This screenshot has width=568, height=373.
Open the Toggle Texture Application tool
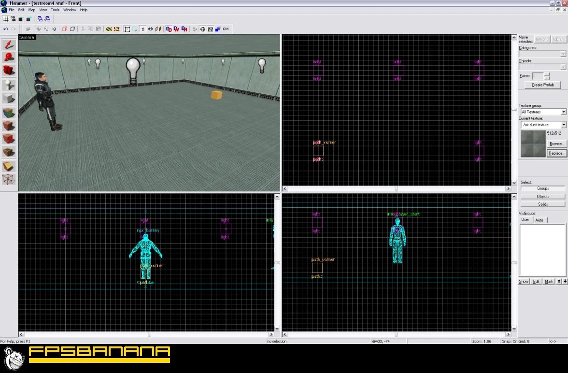click(x=9, y=113)
